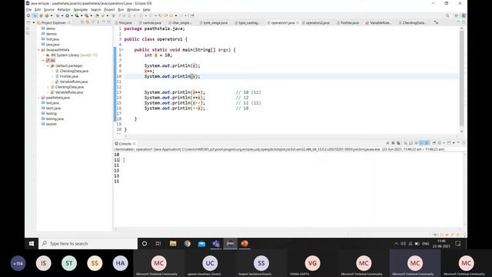Open the Refactor menu
Viewport: 492px width, 277px height.
click(x=64, y=10)
